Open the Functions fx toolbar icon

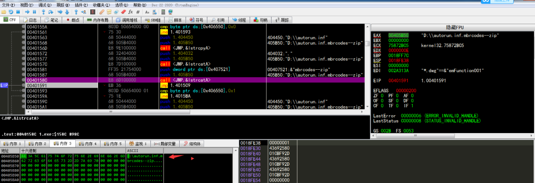(130, 12)
